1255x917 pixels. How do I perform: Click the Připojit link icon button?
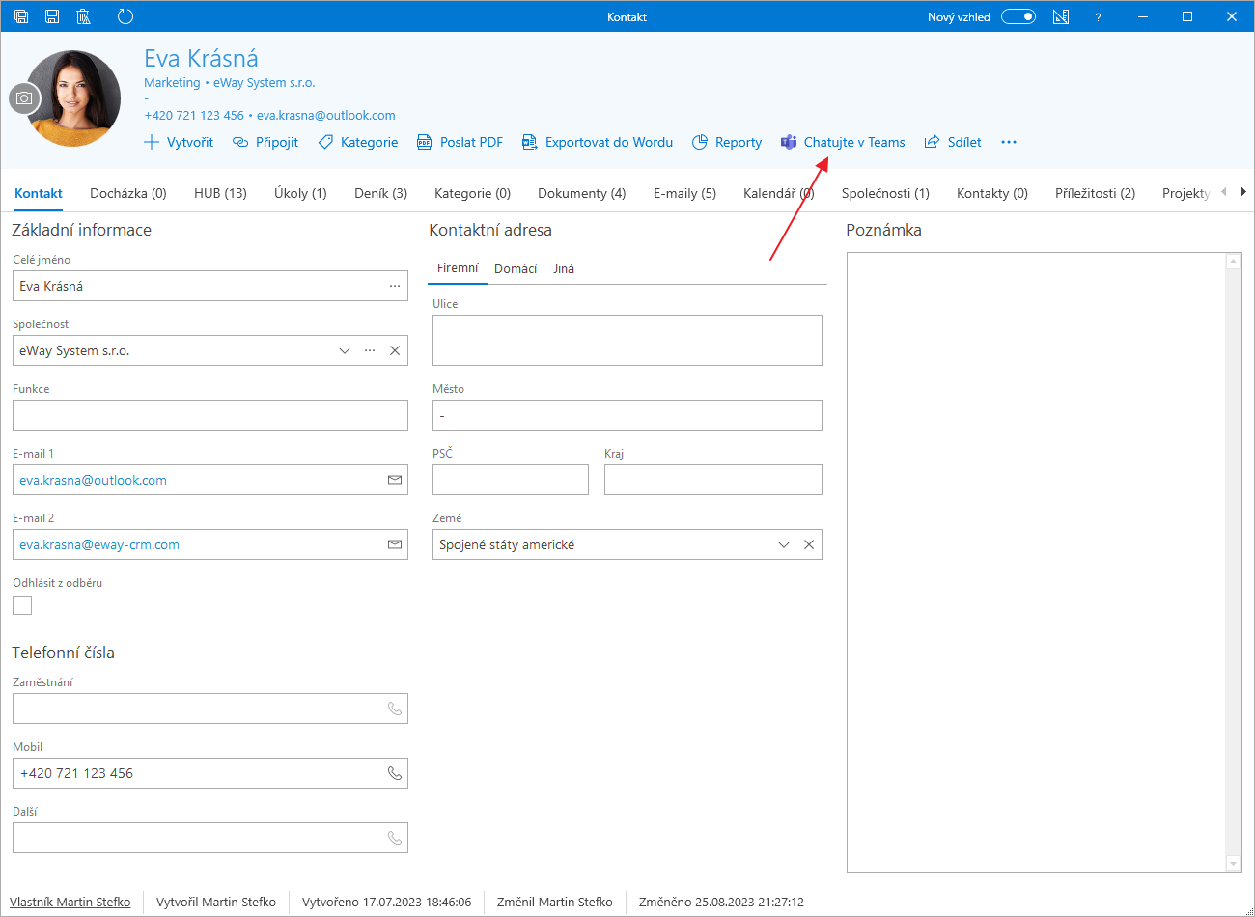tap(265, 142)
